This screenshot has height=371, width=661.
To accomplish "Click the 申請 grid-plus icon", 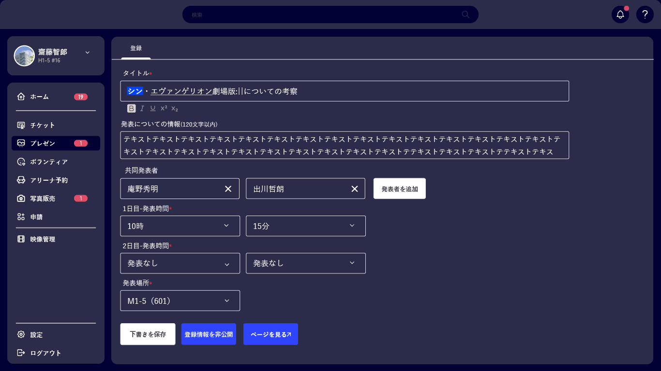I will tap(21, 217).
